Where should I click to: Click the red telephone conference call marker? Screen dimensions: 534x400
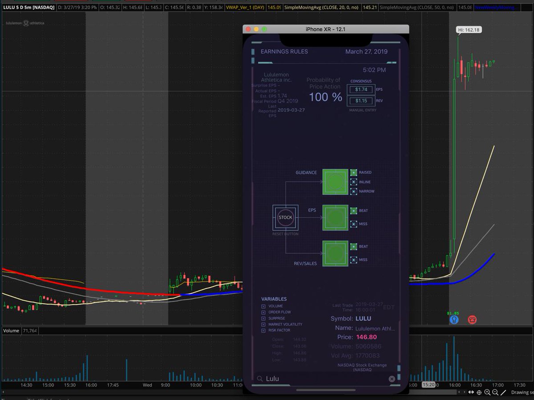[x=473, y=319]
